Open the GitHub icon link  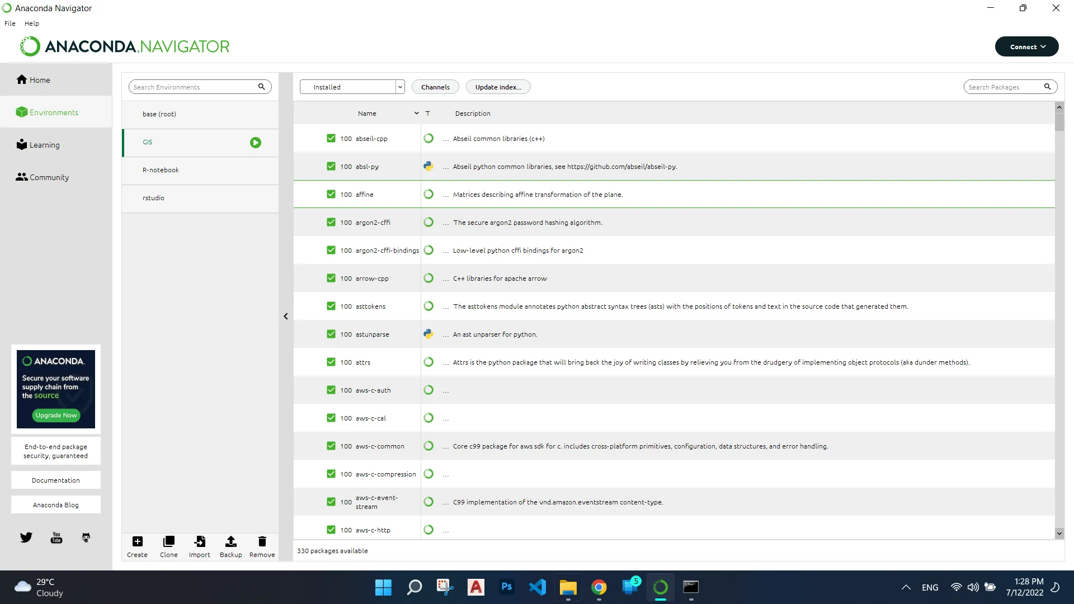[86, 537]
